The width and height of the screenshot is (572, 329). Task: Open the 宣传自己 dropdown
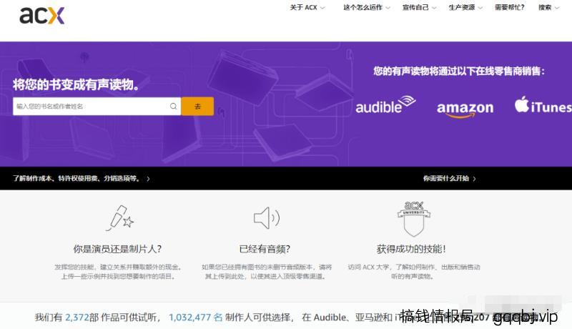(419, 7)
